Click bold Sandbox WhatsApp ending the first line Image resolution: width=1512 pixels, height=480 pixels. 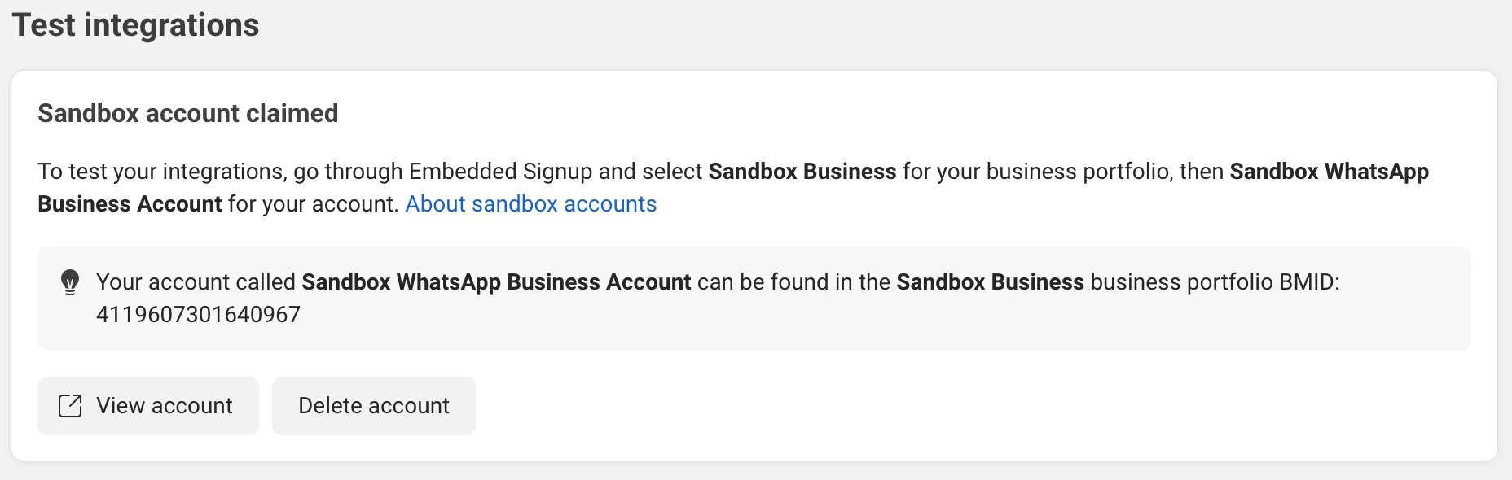1329,171
